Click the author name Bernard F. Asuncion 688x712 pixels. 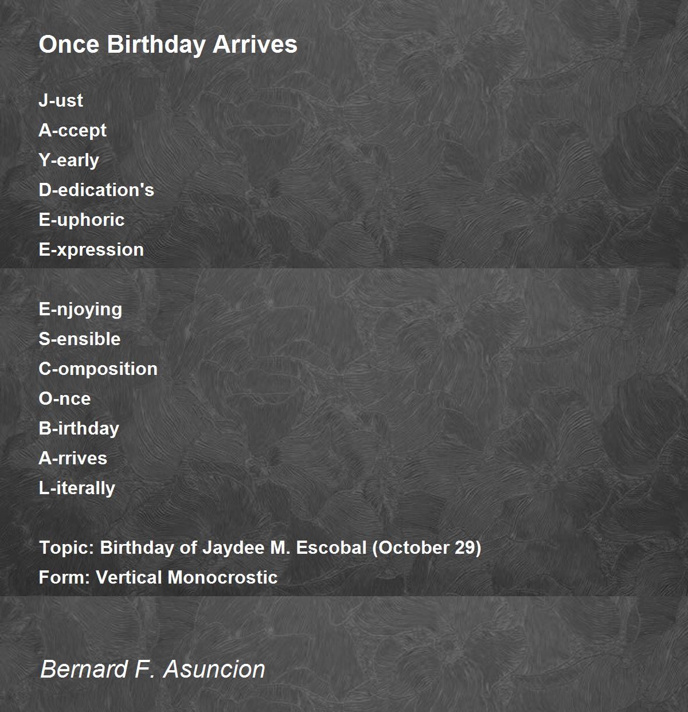point(153,669)
